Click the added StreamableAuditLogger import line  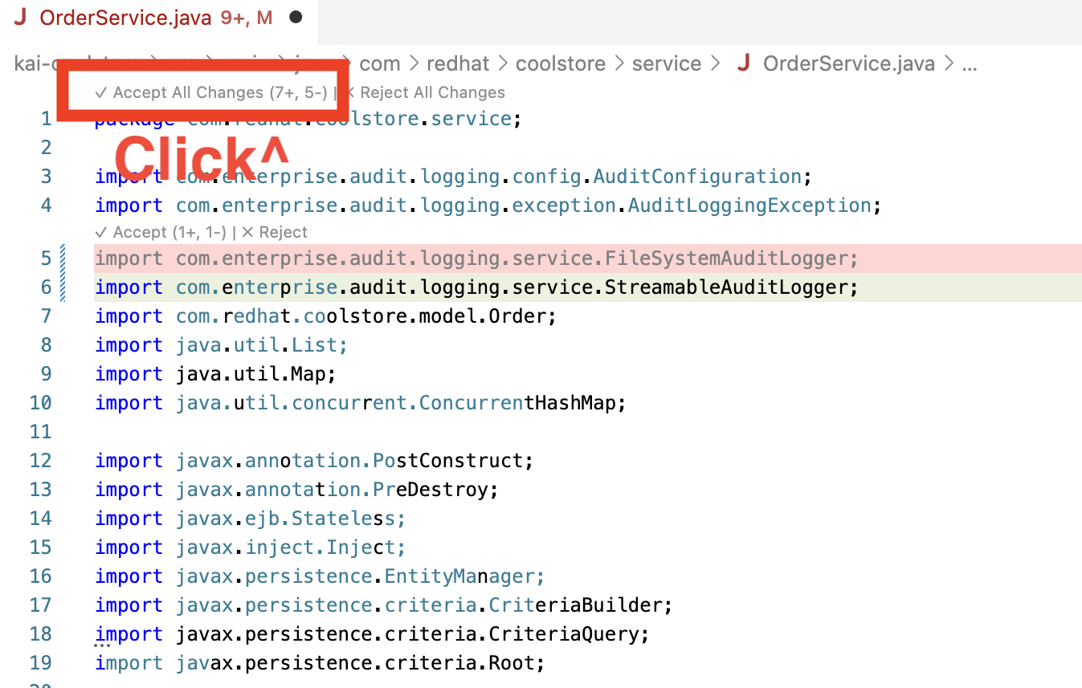coord(476,287)
